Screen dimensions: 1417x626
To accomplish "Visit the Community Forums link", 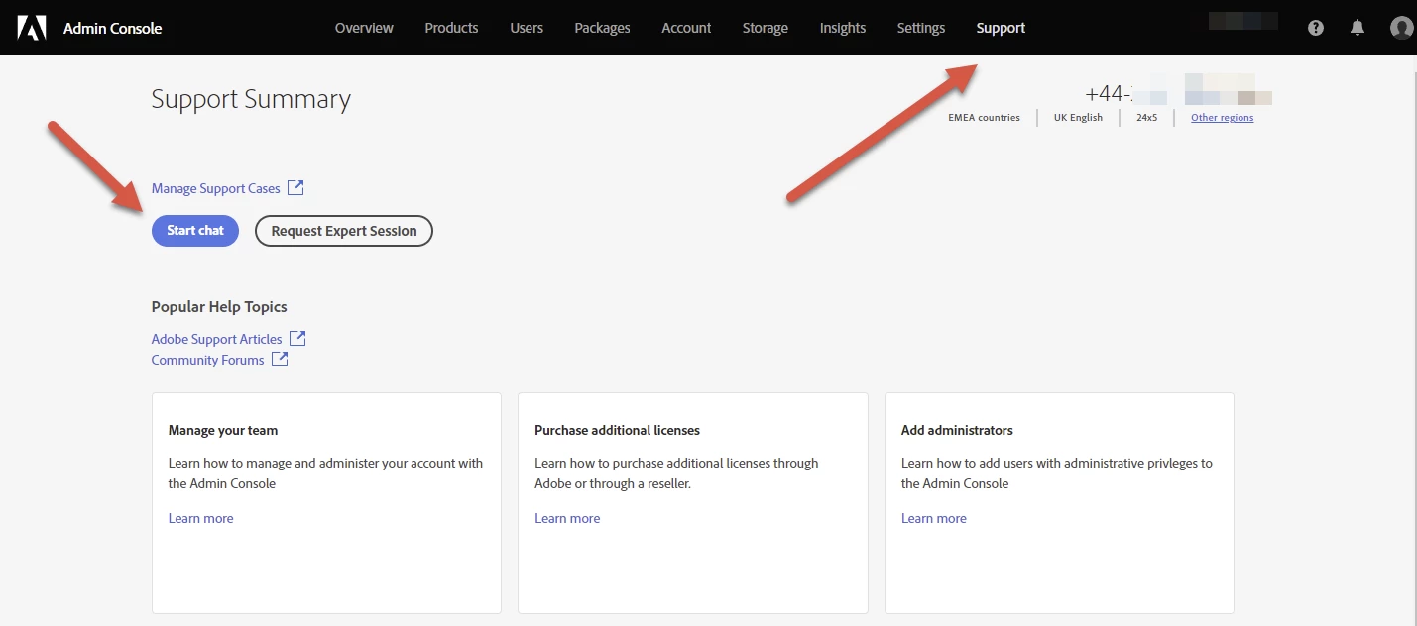I will [208, 360].
